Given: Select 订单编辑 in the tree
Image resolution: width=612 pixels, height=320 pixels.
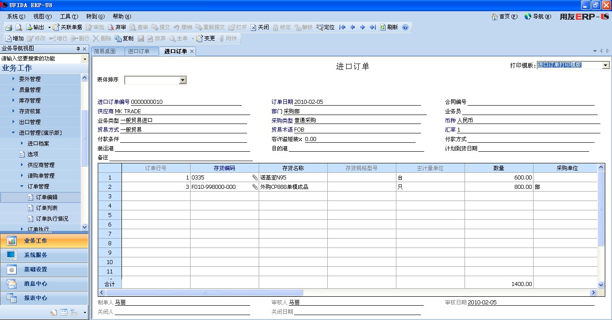Looking at the screenshot, I should [x=47, y=197].
